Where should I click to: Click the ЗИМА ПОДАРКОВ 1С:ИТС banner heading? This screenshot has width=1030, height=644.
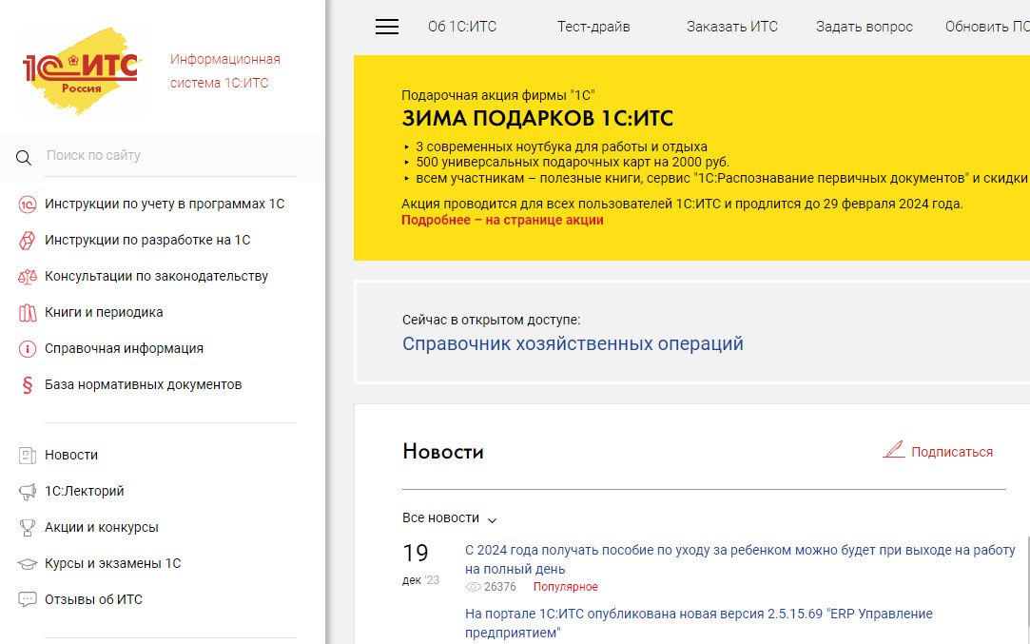point(537,118)
